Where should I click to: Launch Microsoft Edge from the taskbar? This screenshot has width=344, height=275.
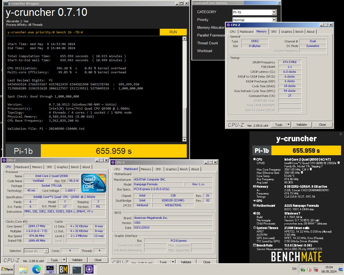tap(37, 269)
